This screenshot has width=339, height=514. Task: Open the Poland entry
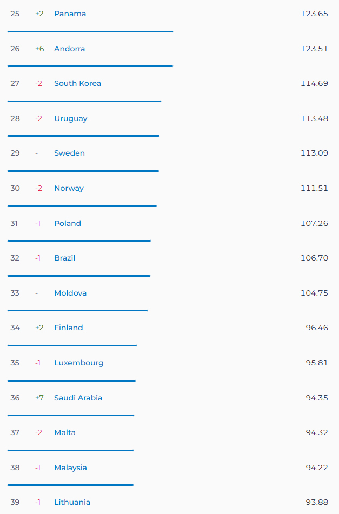68,224
